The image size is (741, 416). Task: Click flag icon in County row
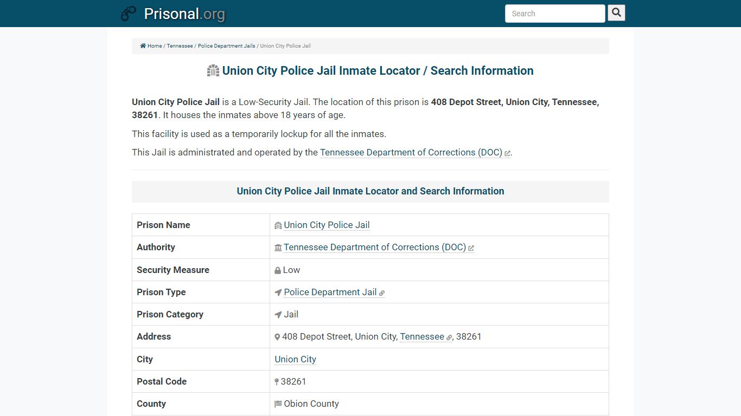coord(278,404)
